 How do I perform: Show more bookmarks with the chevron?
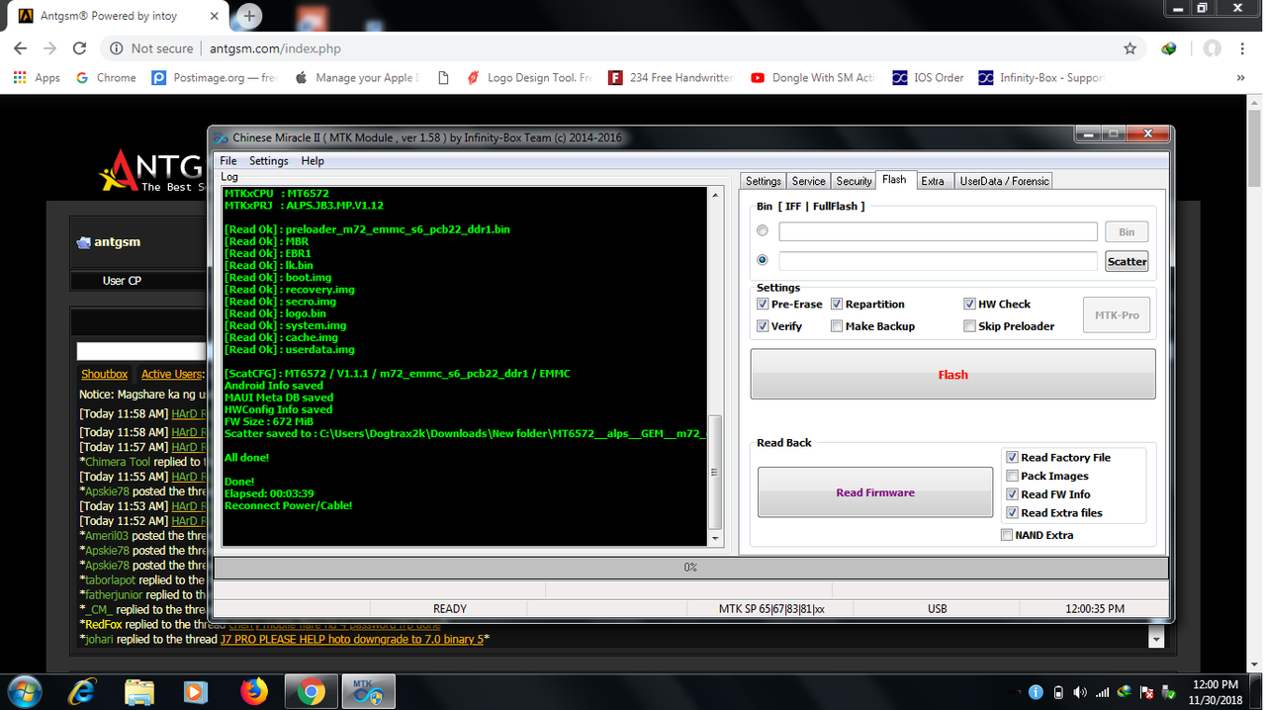[1240, 77]
